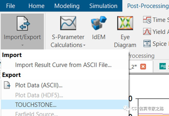The width and height of the screenshot is (169, 116).
Task: Open S-Parameter Calculations curve icon
Action: (x=68, y=23)
